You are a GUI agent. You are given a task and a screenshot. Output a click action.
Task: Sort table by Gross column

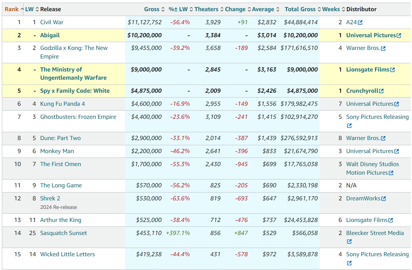pos(154,9)
